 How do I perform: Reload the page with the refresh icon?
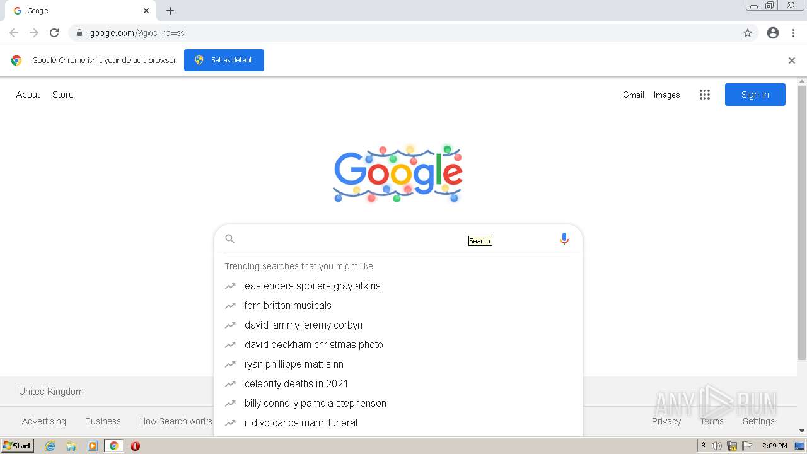54,33
